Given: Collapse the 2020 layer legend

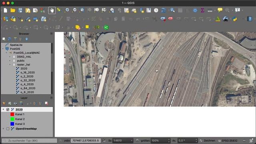Looking at the screenshot, I should pos(3,109).
